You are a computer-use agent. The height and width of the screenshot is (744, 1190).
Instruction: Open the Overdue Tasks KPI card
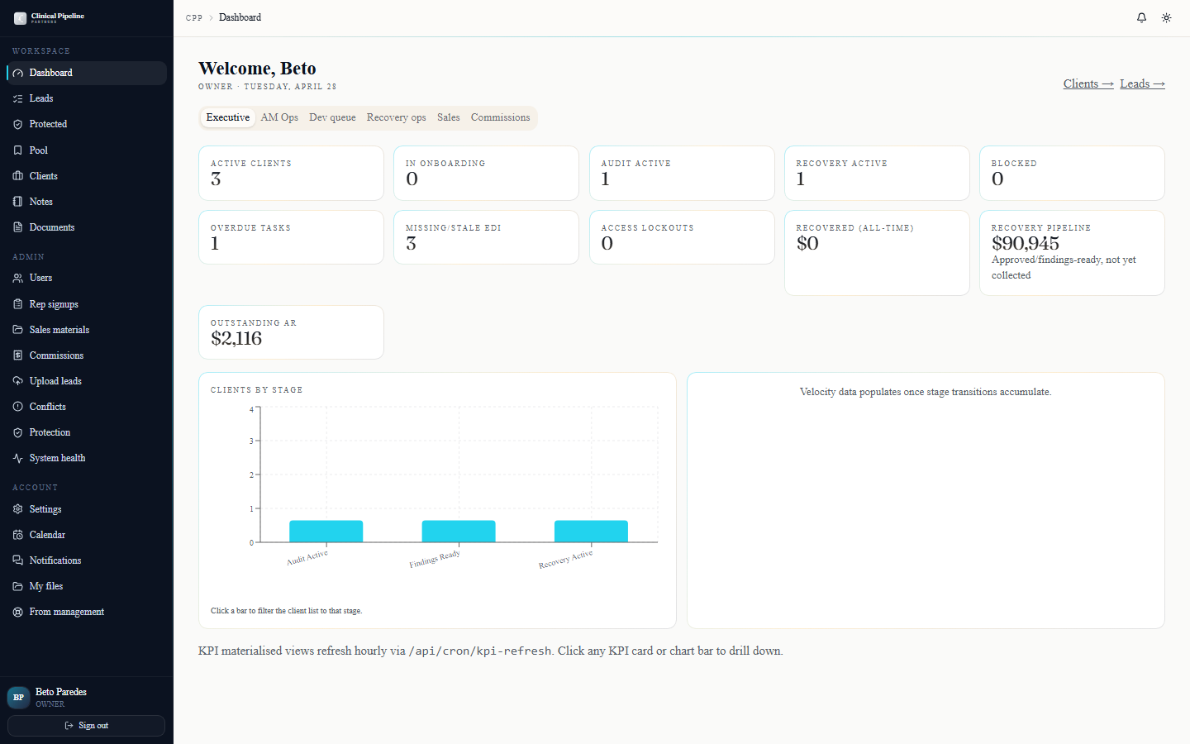click(291, 237)
